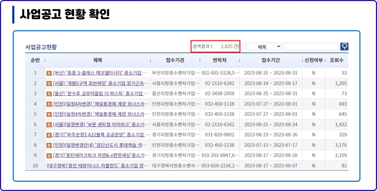Click phone number 053-659-2234

(220, 166)
